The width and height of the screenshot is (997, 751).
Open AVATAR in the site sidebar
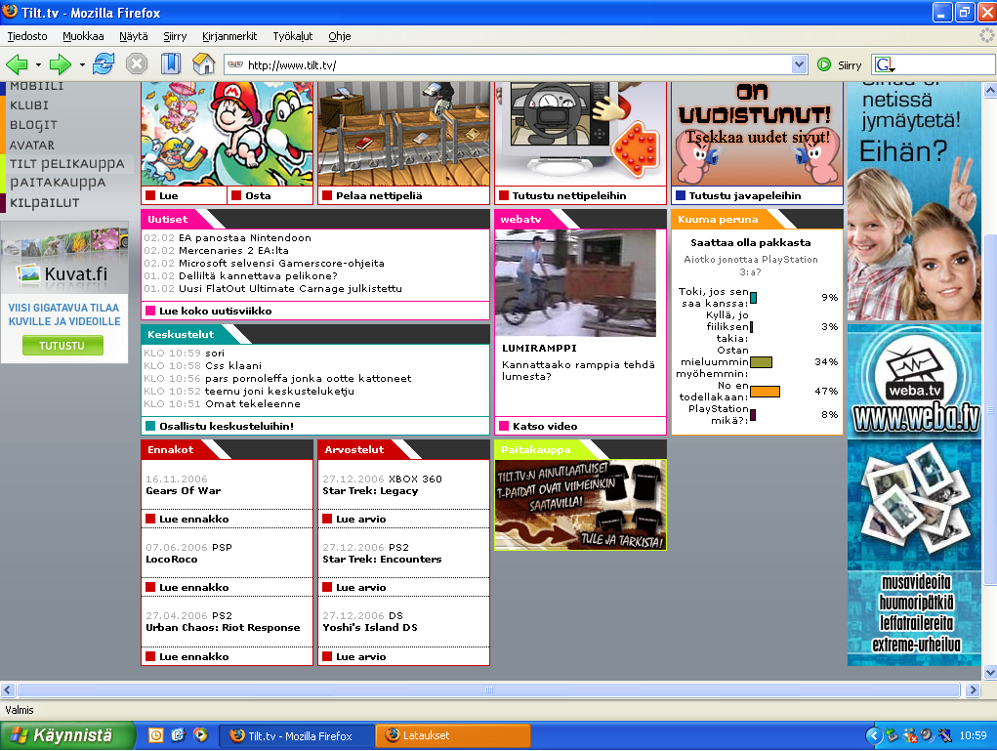tap(32, 145)
